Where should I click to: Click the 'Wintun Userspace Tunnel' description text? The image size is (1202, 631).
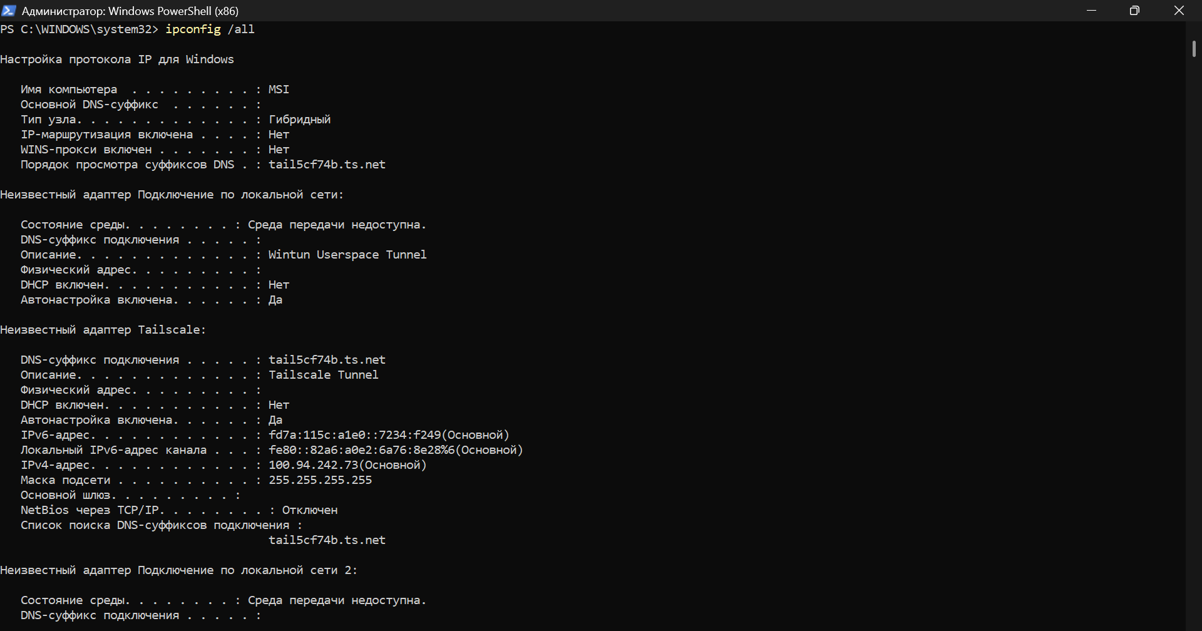347,255
